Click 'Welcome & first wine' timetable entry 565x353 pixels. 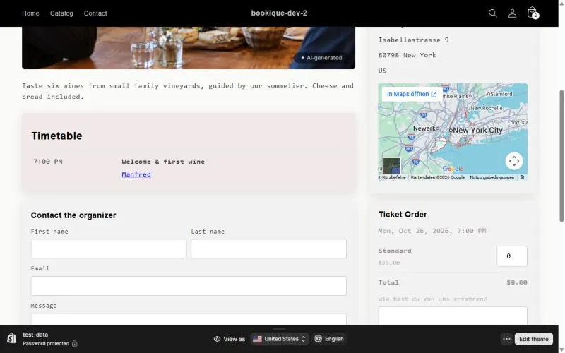point(163,162)
